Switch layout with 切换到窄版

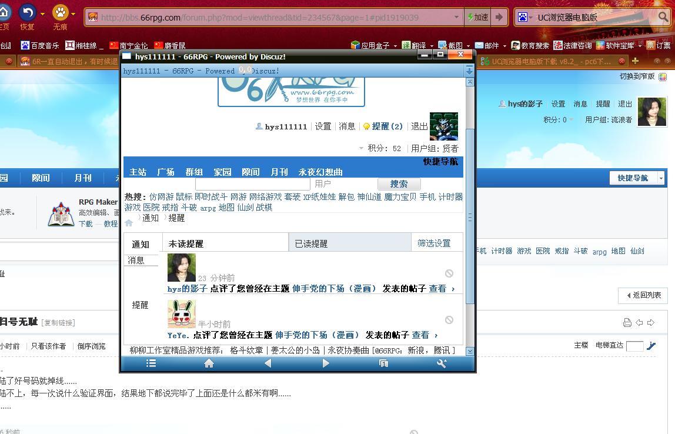coord(637,76)
